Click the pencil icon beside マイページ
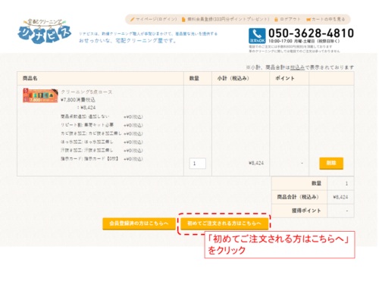This screenshot has height=284, width=379. coord(133,19)
